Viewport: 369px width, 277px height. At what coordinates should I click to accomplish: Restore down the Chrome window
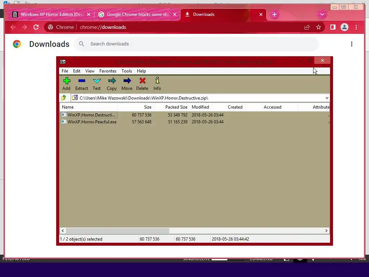[344, 7]
